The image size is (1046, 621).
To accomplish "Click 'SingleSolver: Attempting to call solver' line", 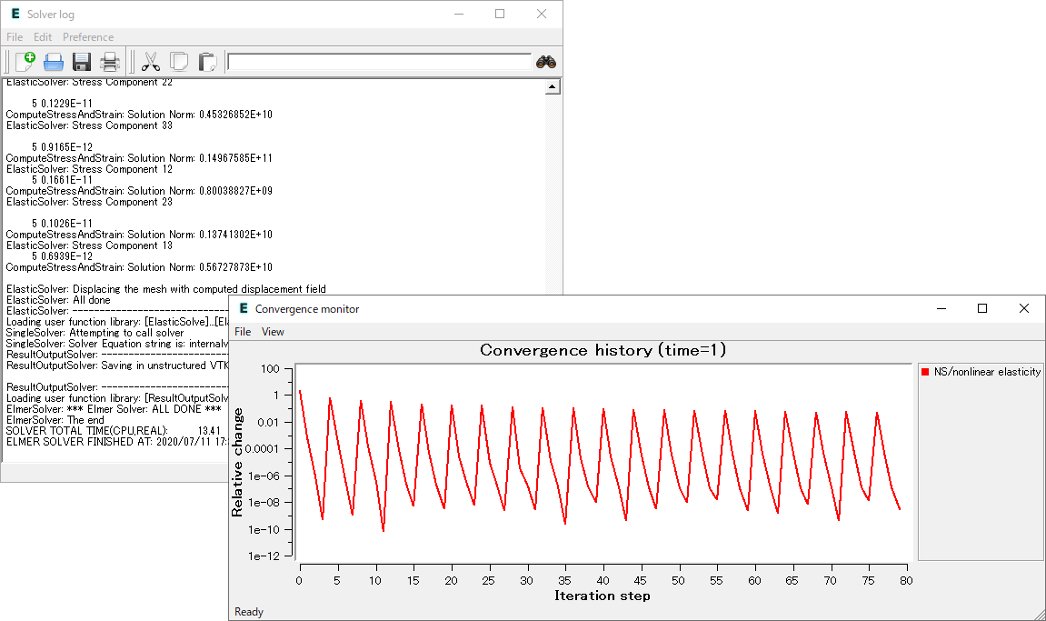I will [x=95, y=333].
